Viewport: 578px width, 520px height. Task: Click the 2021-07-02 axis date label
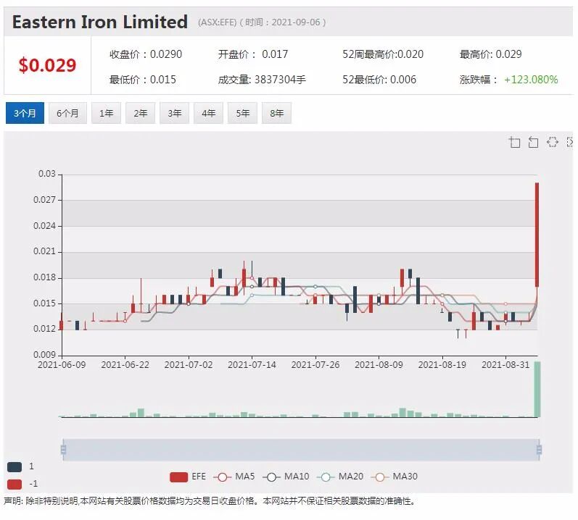(189, 365)
